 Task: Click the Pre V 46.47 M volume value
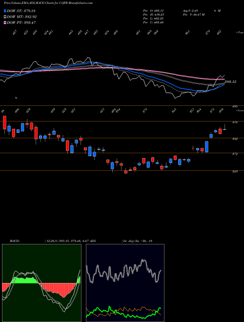(194, 15)
